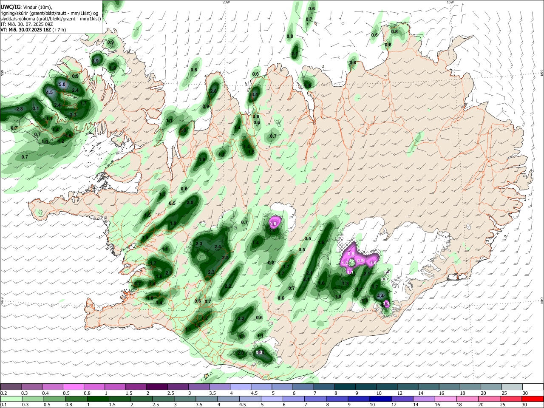Pick the white swatch labeled 30 in snow legend
This screenshot has width=544, height=408.
click(533, 387)
